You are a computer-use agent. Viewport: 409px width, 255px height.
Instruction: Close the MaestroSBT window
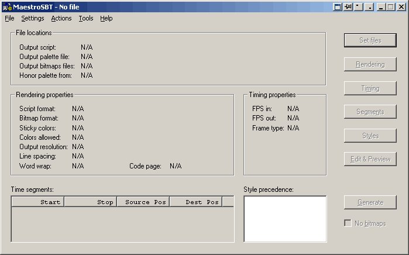[401, 7]
